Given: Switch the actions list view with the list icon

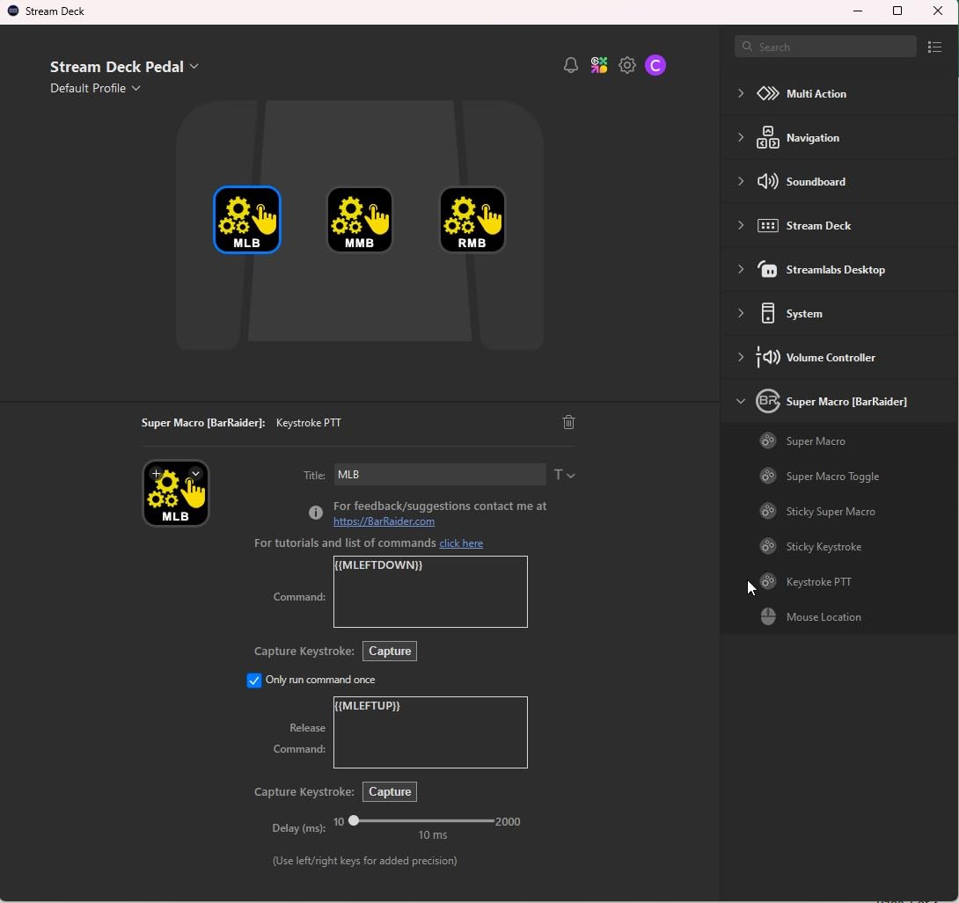Looking at the screenshot, I should 935,47.
